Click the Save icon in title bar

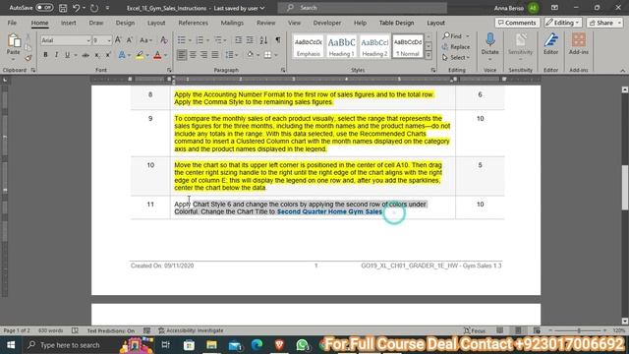pos(63,8)
